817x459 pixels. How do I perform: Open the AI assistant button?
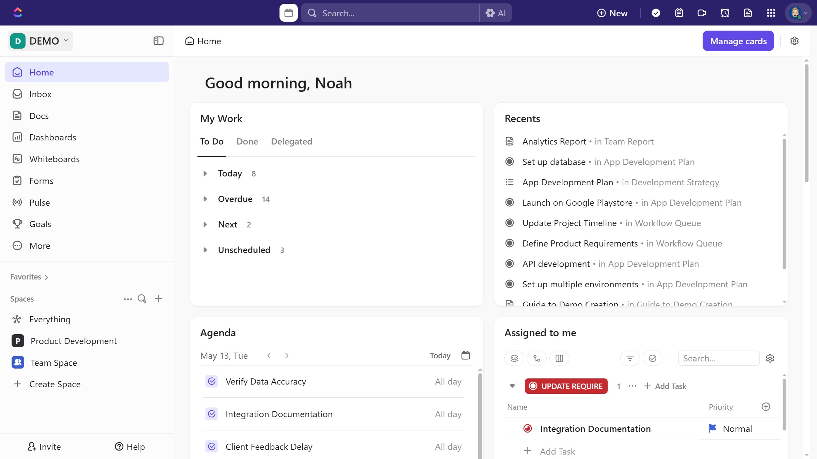tap(496, 13)
